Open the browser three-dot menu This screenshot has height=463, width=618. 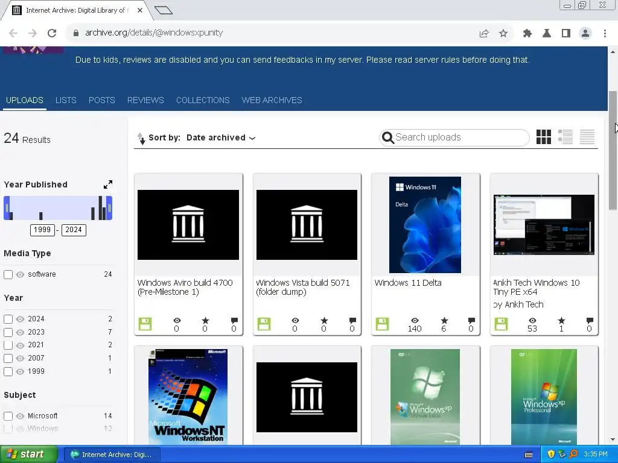(x=605, y=34)
